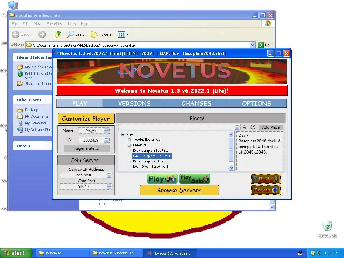This screenshot has height=258, width=344.
Task: Open the Help menu in Explorer
Action: coord(84,24)
